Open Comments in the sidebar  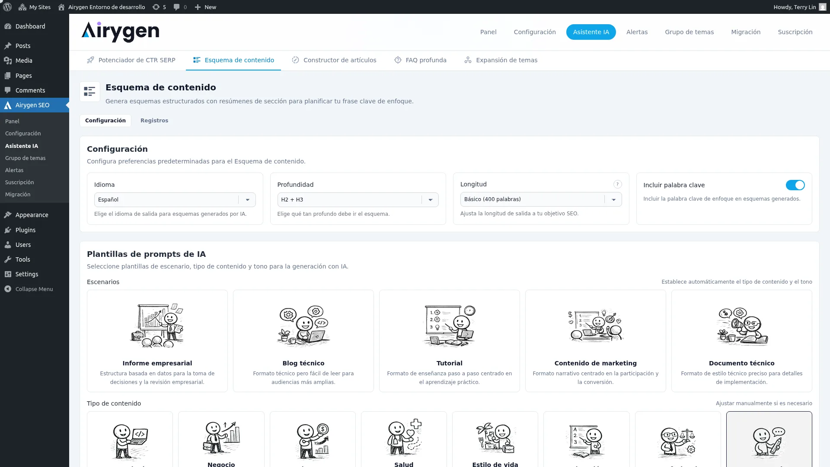point(35,90)
